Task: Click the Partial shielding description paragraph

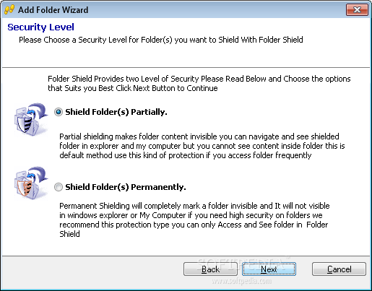Action: click(x=202, y=146)
